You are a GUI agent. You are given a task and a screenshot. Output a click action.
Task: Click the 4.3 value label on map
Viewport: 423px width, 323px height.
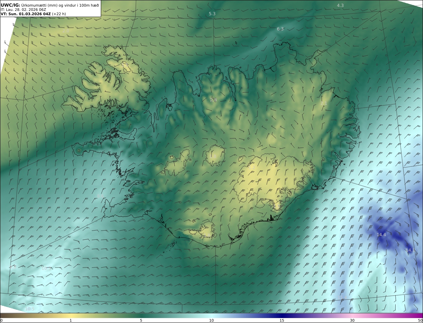coord(340,6)
